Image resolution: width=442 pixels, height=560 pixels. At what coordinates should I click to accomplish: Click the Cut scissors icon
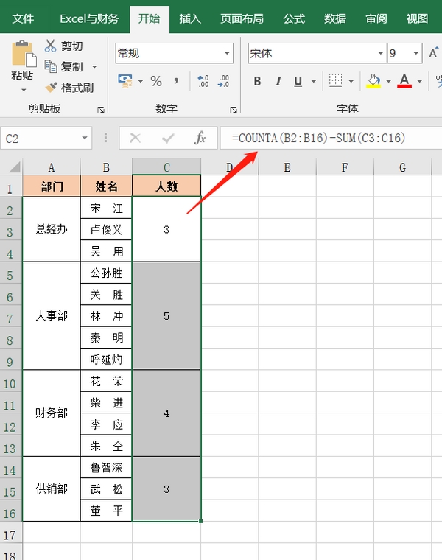pos(50,46)
